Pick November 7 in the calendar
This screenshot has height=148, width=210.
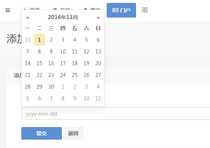(28, 51)
